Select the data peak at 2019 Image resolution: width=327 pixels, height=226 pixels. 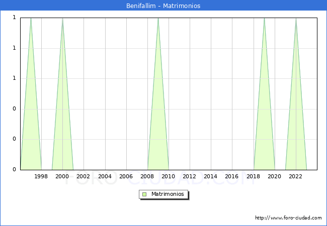pos(264,19)
